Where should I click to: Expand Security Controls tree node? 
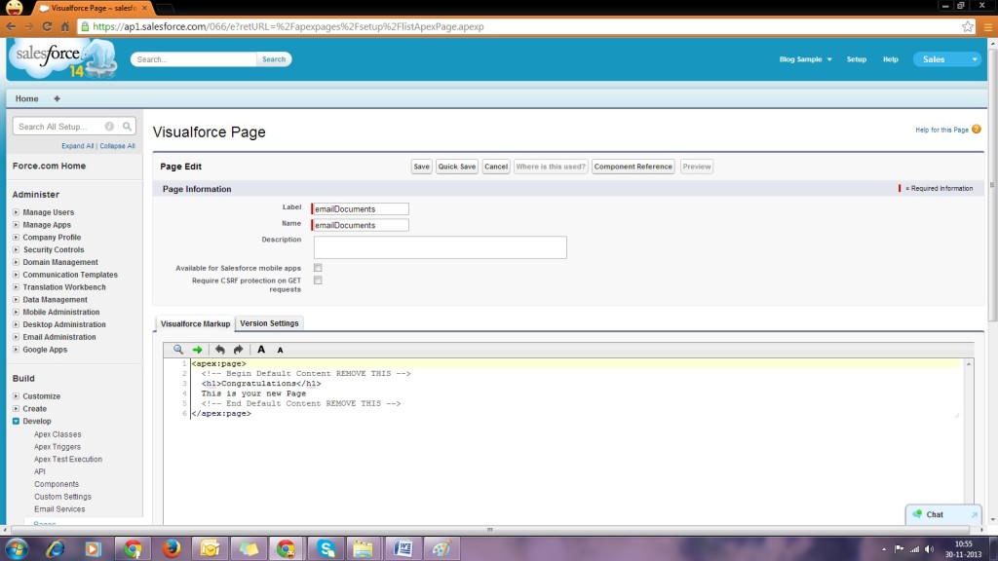[x=16, y=249]
